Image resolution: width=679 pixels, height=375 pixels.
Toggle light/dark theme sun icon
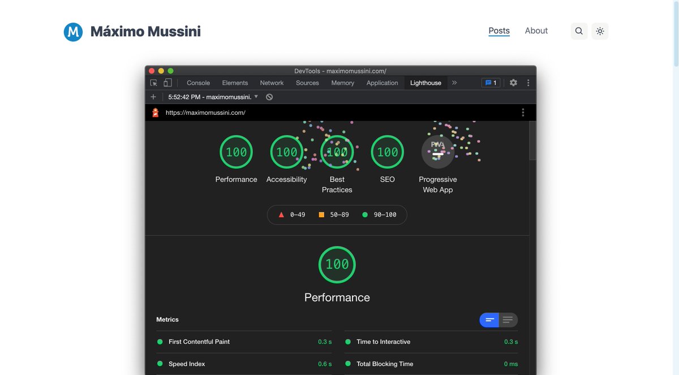point(600,31)
